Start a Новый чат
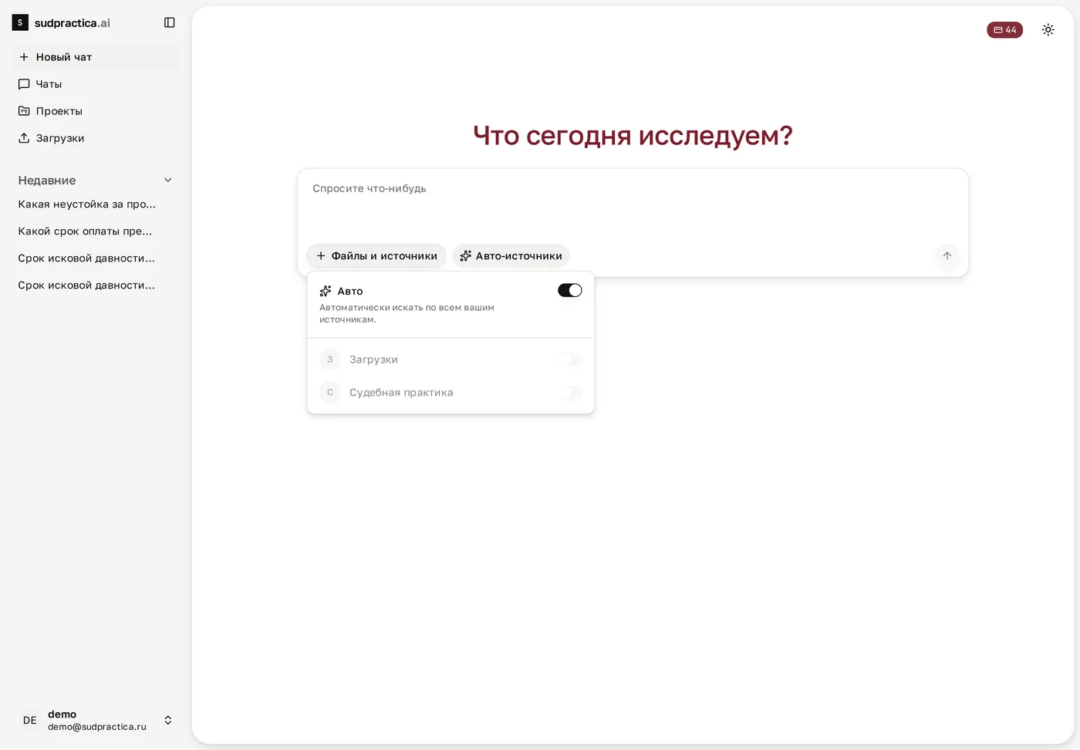1080x750 pixels. click(96, 57)
